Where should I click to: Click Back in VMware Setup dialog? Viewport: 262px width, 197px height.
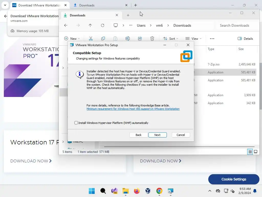click(x=138, y=135)
